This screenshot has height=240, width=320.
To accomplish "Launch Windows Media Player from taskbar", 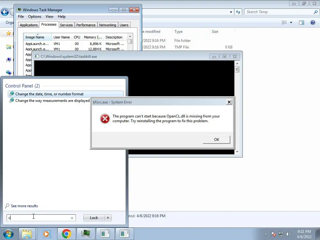I will pyautogui.click(x=46, y=234).
